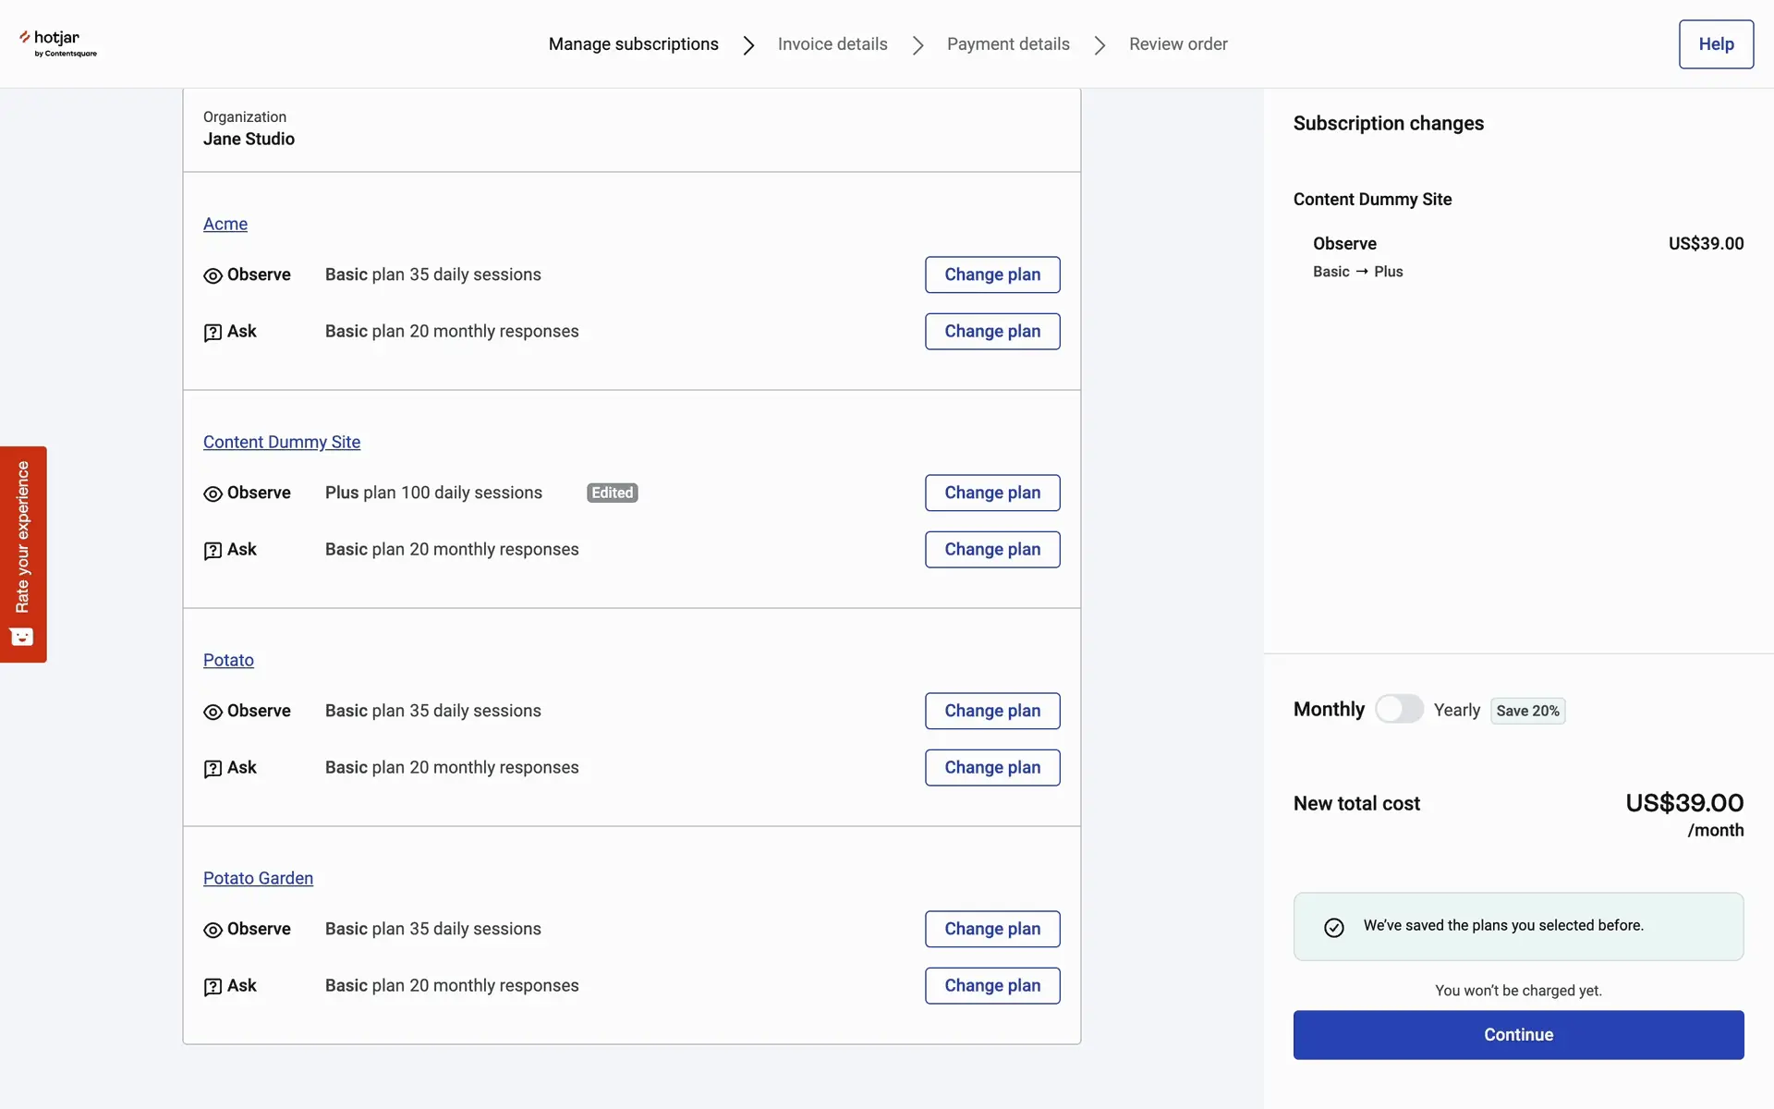This screenshot has width=1774, height=1109.
Task: Click the Hotjar logo
Action: (57, 43)
